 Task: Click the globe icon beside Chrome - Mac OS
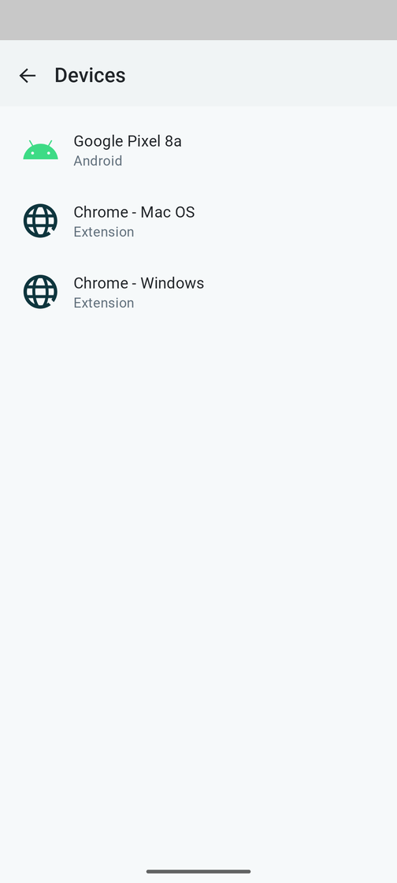pos(40,221)
